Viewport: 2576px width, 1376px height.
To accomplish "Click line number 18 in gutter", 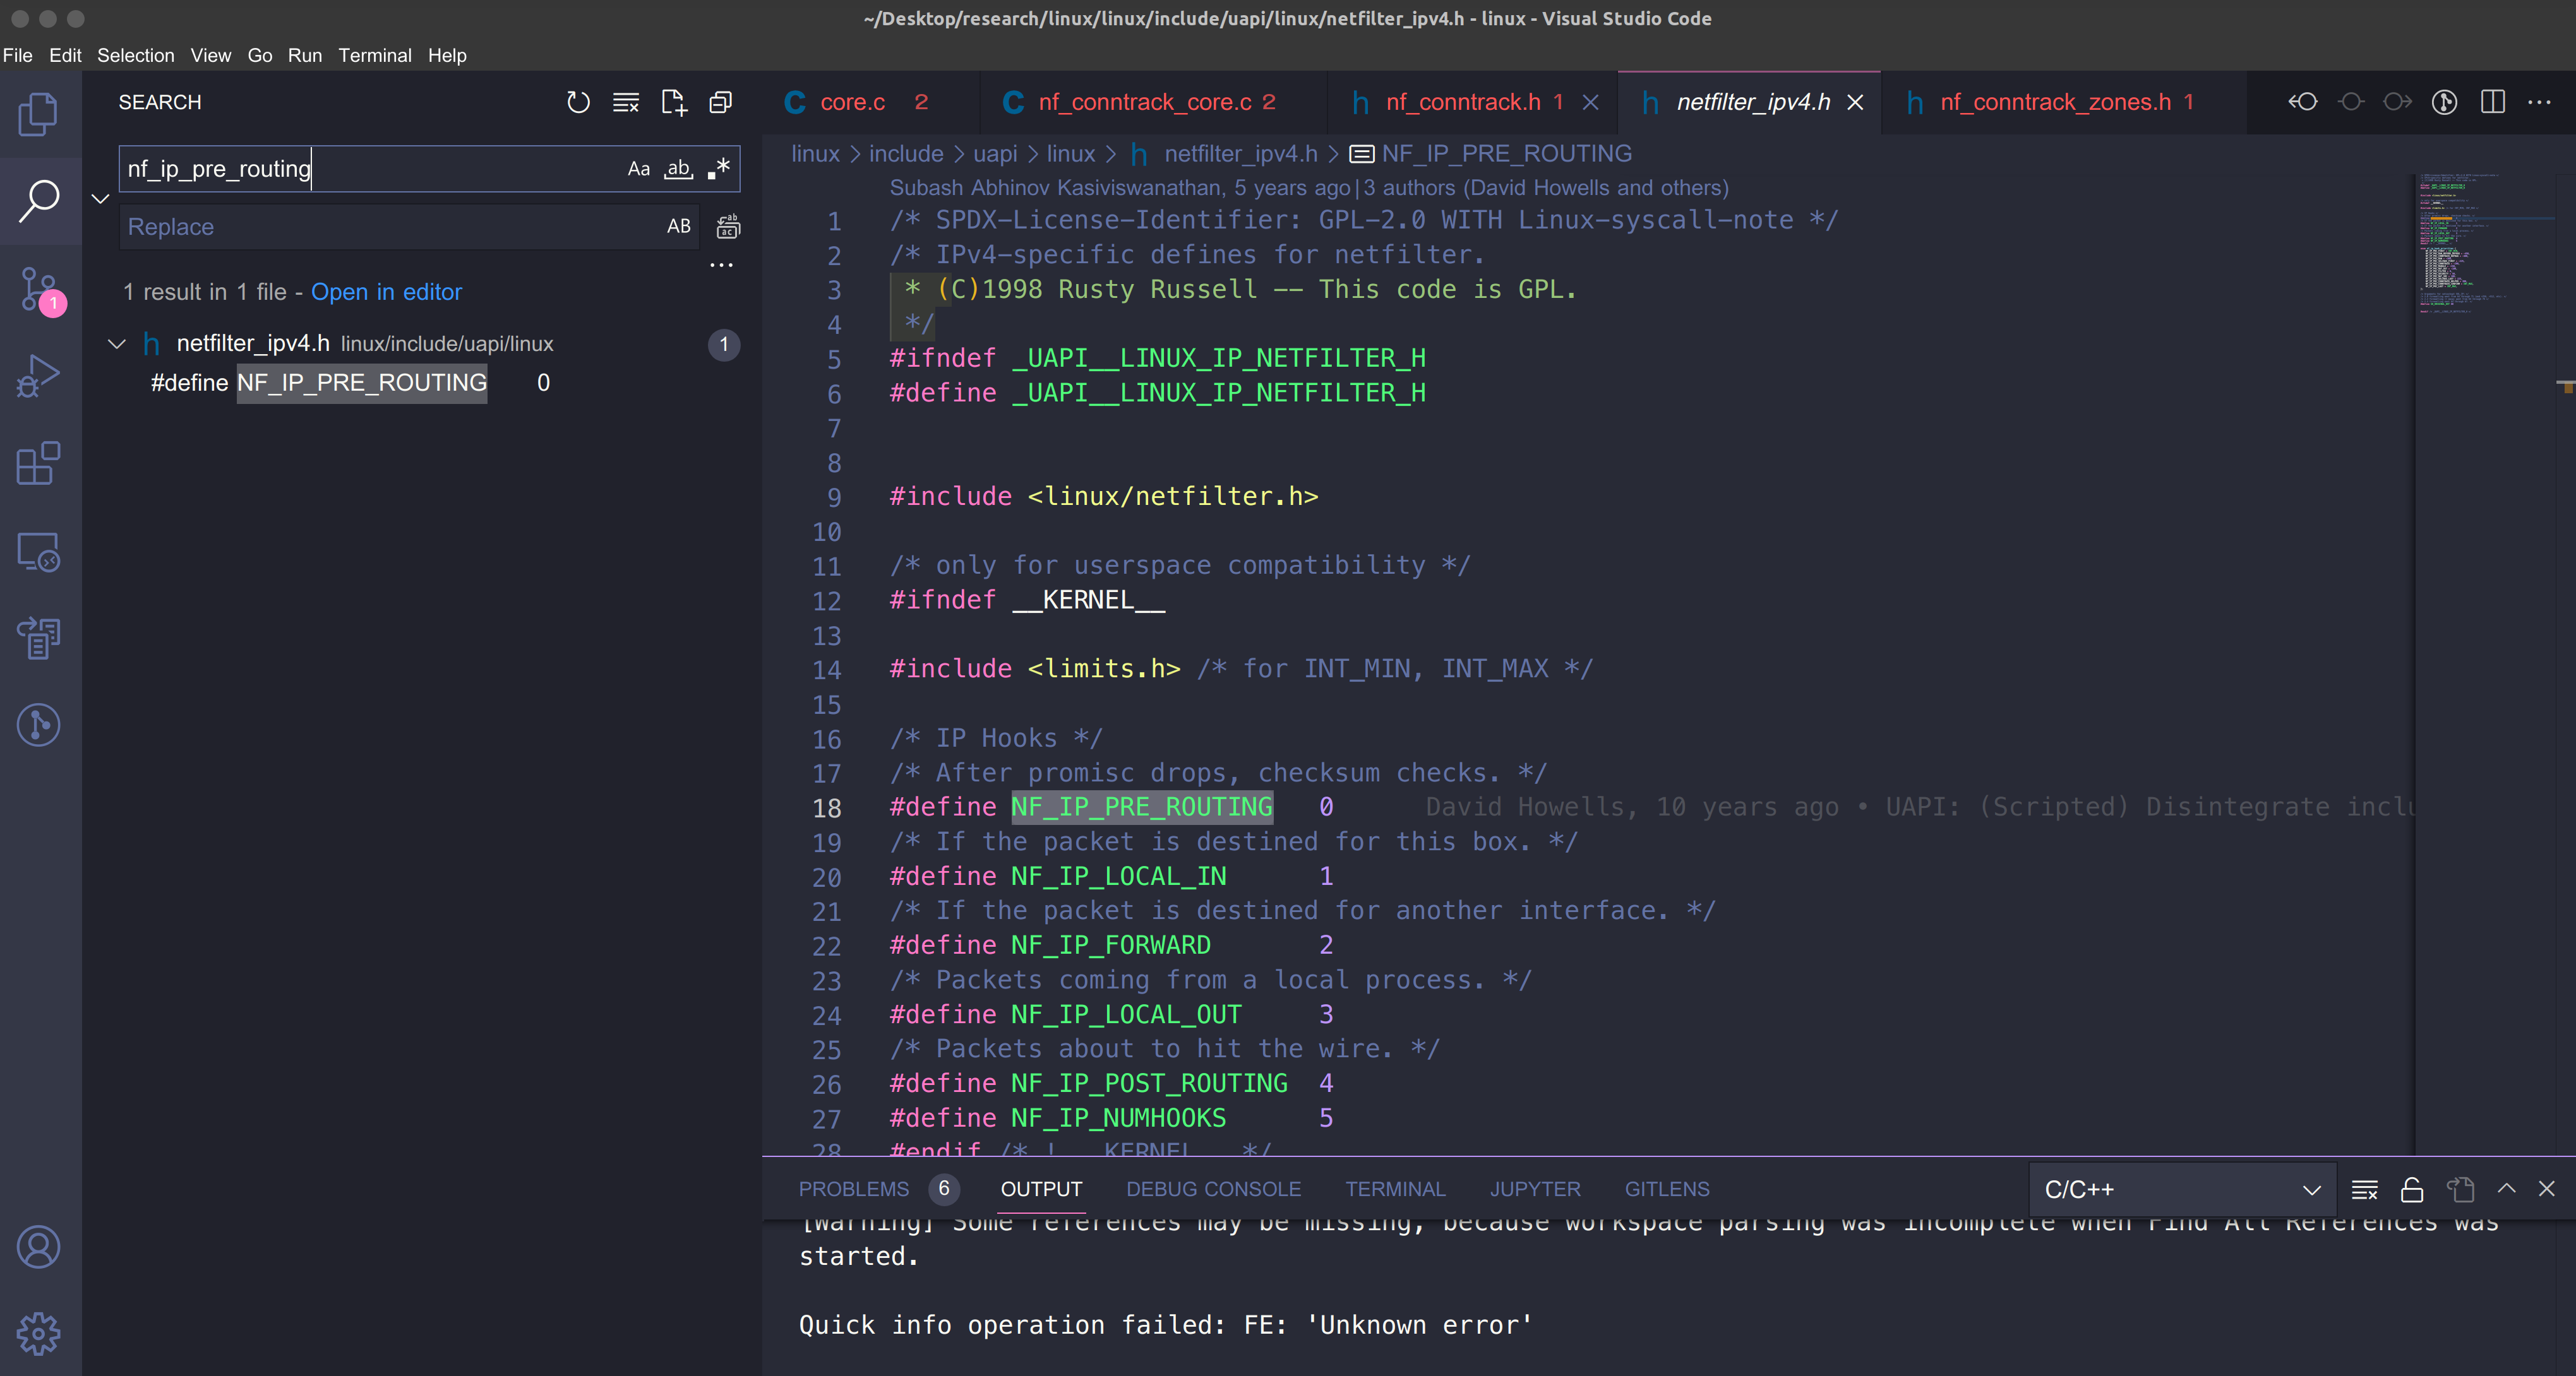I will [826, 807].
